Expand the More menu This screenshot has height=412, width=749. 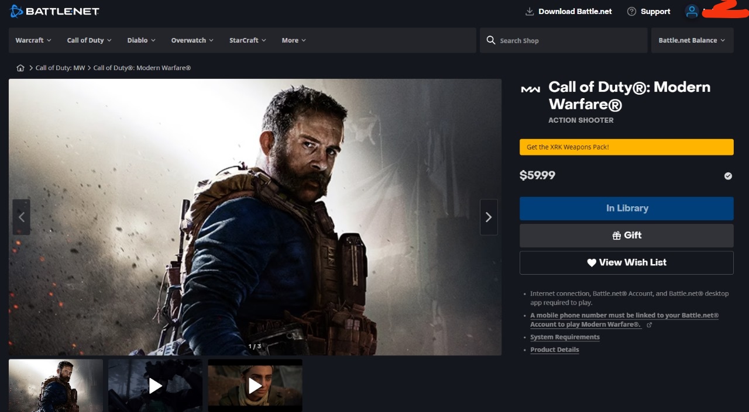(294, 40)
